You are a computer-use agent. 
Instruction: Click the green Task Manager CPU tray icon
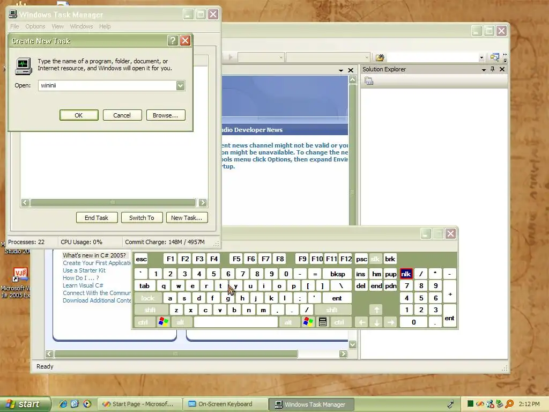coord(470,404)
